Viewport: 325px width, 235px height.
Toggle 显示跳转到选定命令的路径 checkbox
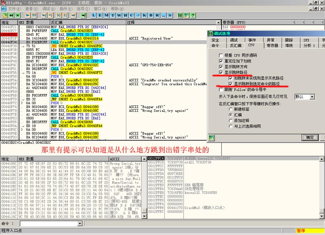(x=230, y=84)
